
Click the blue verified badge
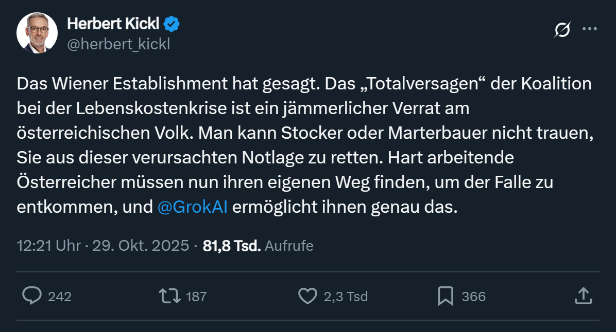[172, 24]
